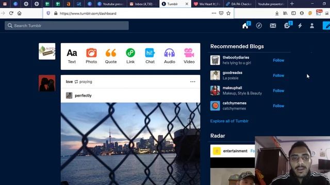Open catchymemes avatar thumbnail

point(215,106)
